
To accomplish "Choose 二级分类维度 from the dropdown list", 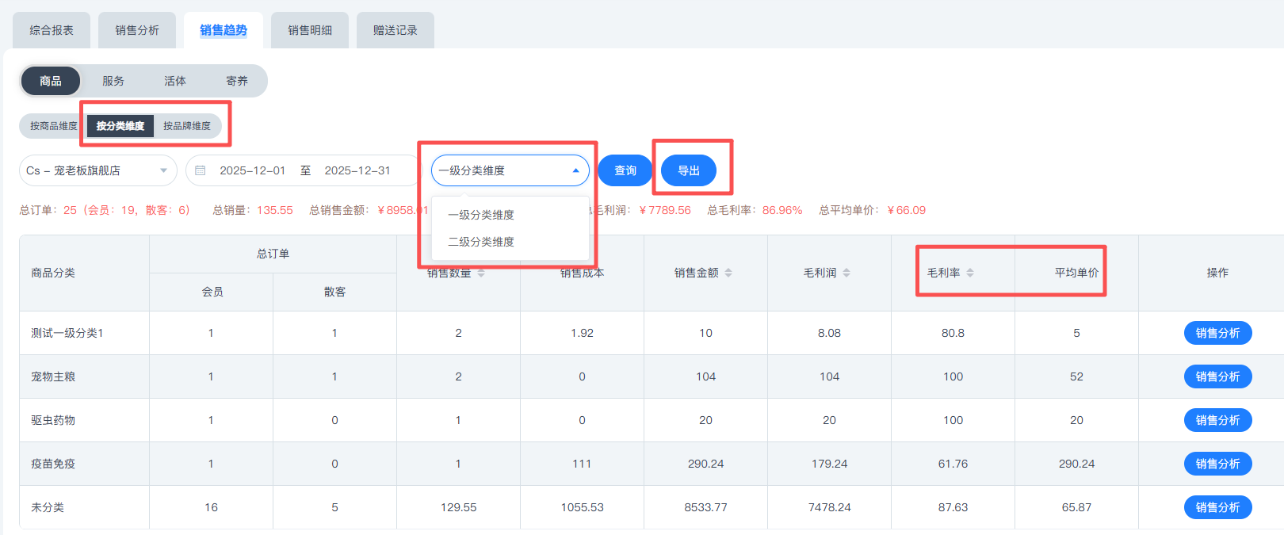I will (x=481, y=242).
